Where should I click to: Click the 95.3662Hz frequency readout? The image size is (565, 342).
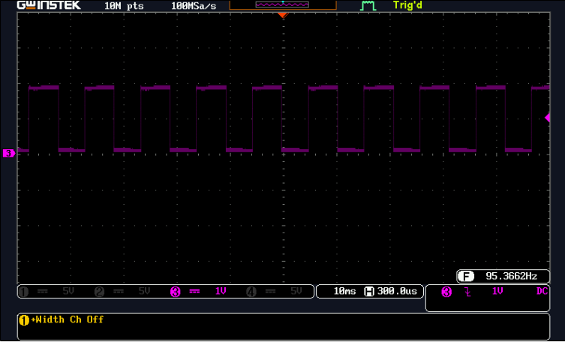(511, 277)
